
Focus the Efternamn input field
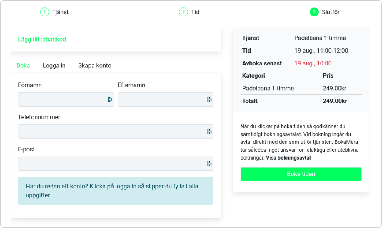(166, 99)
